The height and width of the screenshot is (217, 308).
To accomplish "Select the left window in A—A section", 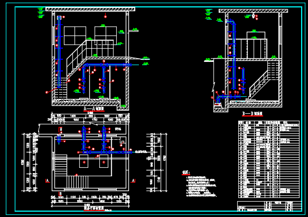I will pyautogui.click(x=75, y=35).
